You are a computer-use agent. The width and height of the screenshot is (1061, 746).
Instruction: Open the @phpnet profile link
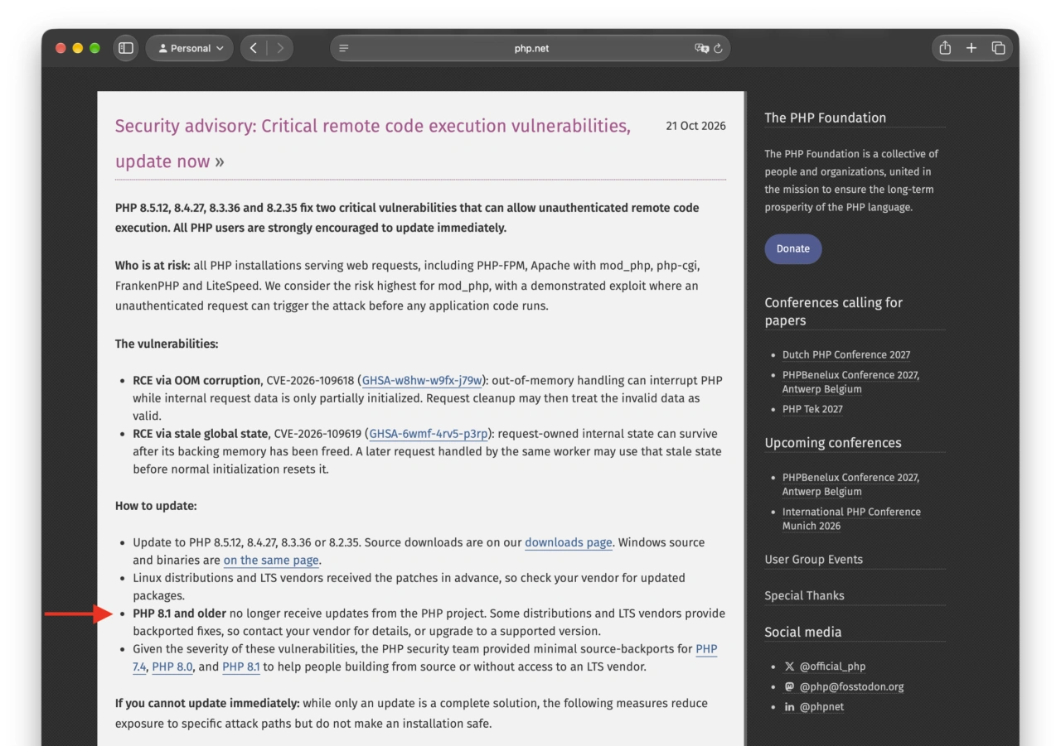click(821, 707)
